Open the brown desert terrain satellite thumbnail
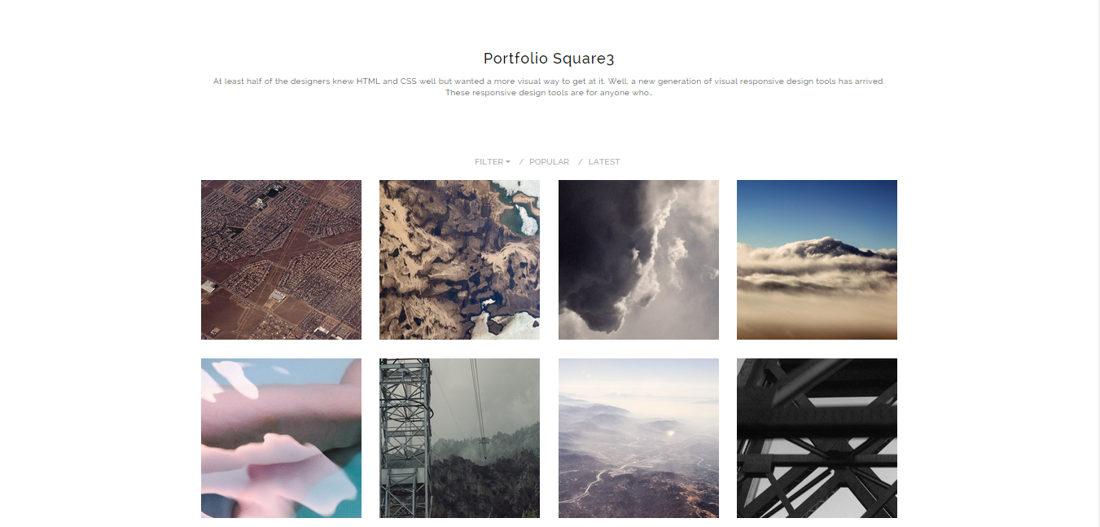Screen dimensions: 1100x527 point(459,260)
